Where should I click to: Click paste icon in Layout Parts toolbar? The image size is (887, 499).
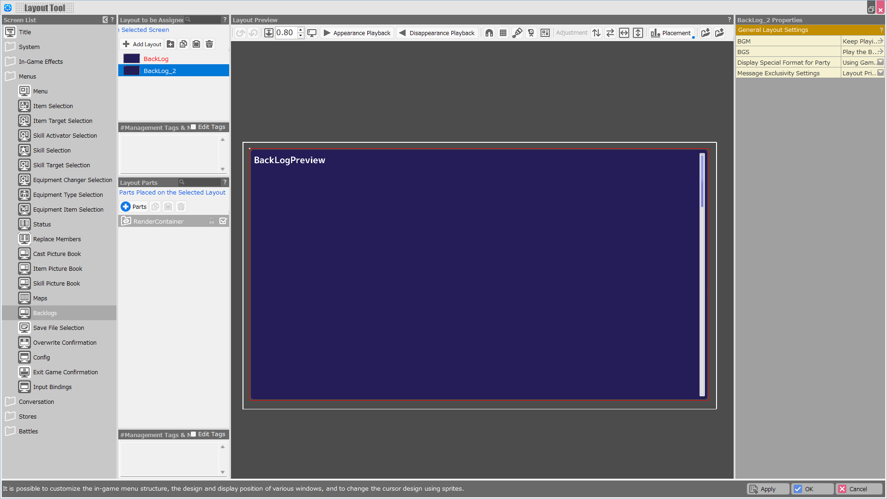pos(168,207)
